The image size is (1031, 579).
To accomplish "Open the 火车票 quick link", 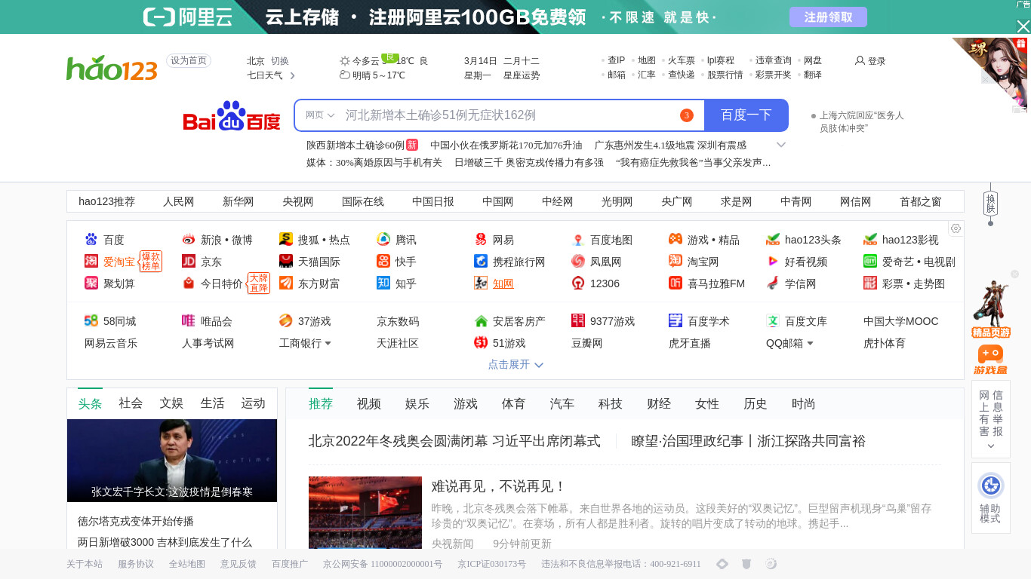I will (681, 60).
